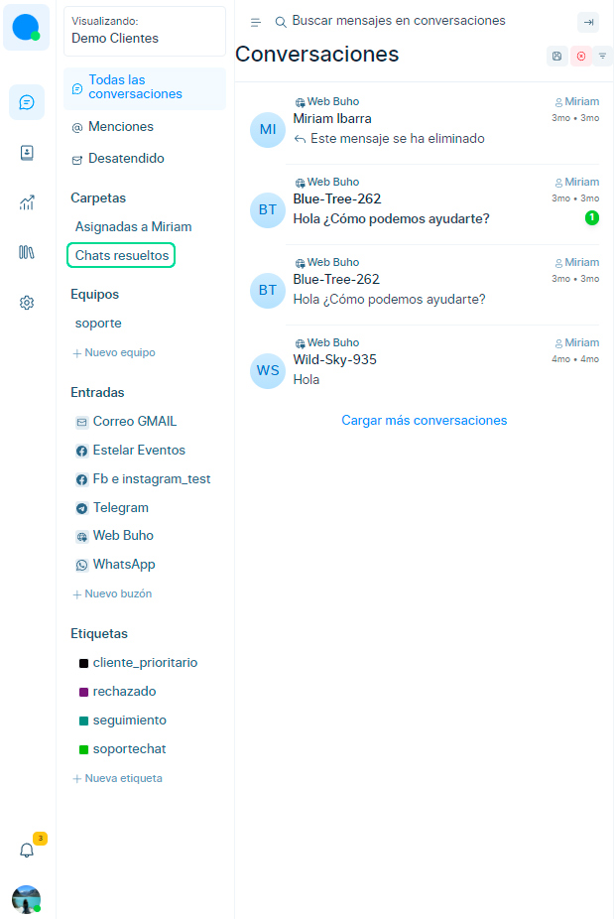Open the Demo Clientes account switcher
The height and width of the screenshot is (919, 614).
tap(145, 30)
